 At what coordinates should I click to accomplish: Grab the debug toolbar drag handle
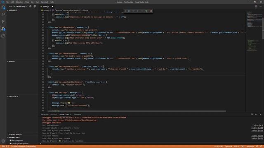(x=125, y=11)
